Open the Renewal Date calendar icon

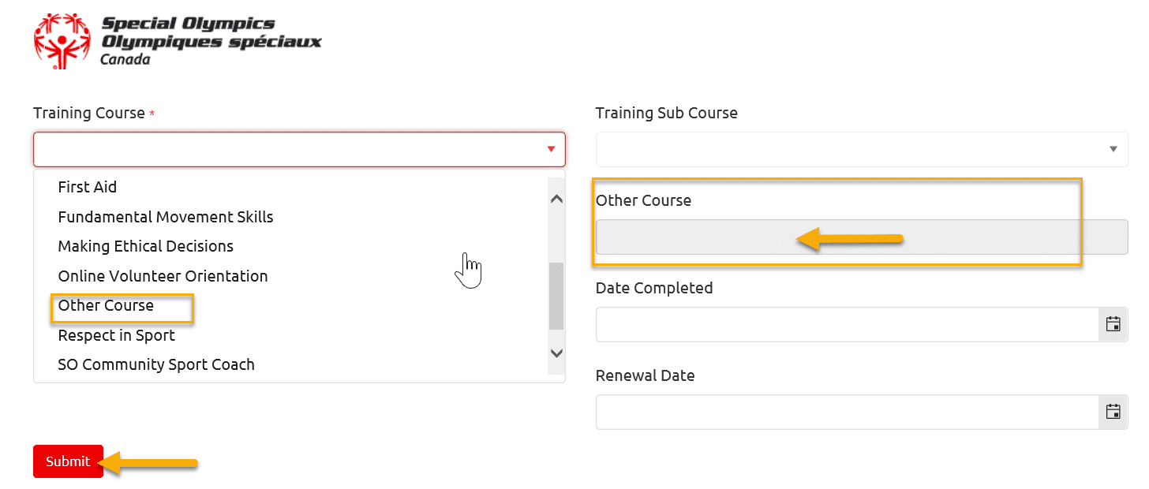(x=1113, y=412)
